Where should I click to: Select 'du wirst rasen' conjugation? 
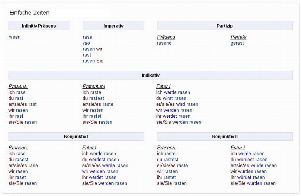pos(171,98)
